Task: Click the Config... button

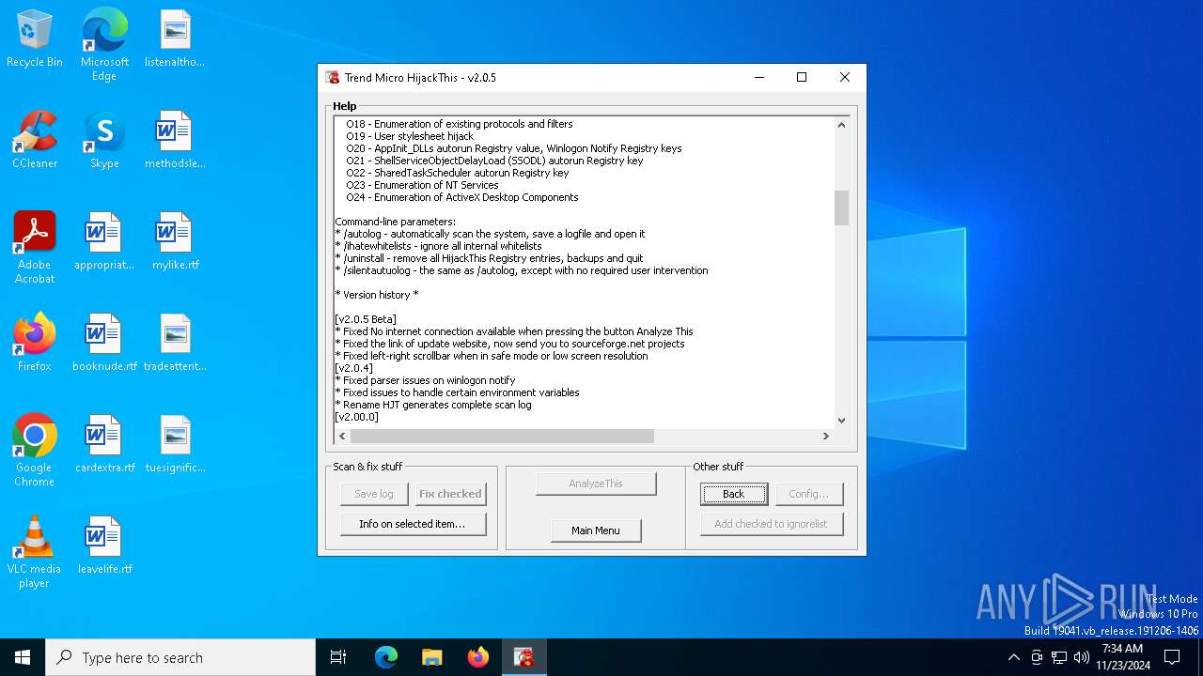Action: pos(809,494)
